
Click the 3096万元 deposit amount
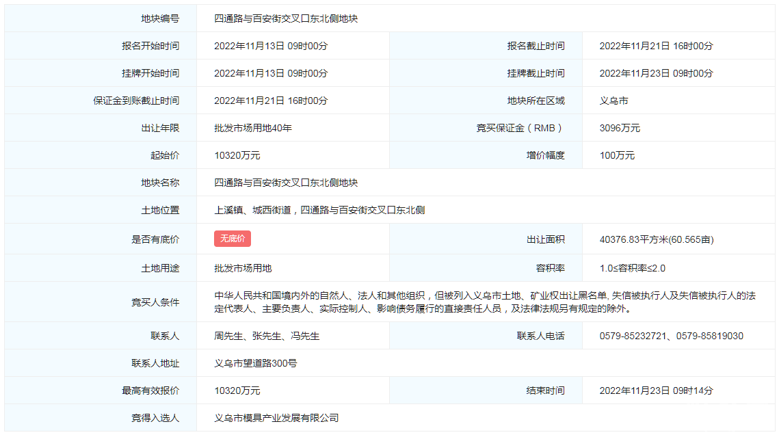(x=620, y=128)
